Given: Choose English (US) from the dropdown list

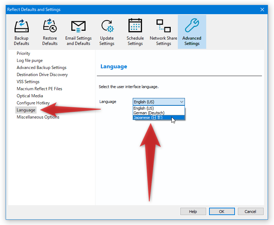Looking at the screenshot, I should (159, 108).
